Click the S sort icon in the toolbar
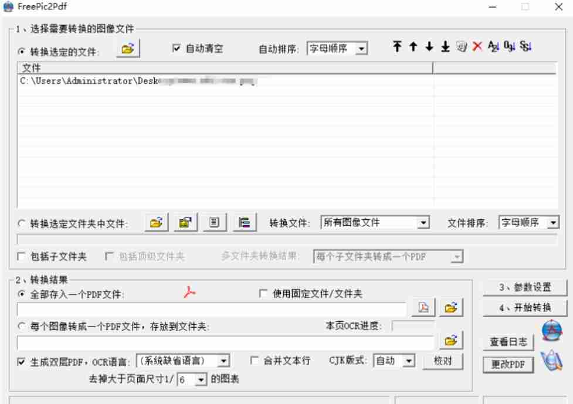 (525, 46)
